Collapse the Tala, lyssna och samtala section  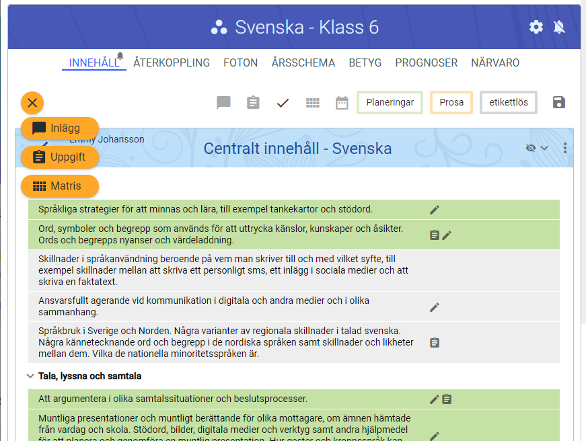[30, 376]
